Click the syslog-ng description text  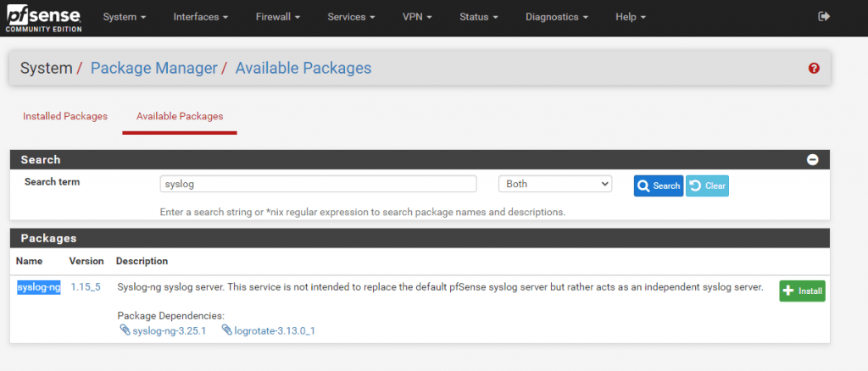(x=440, y=287)
